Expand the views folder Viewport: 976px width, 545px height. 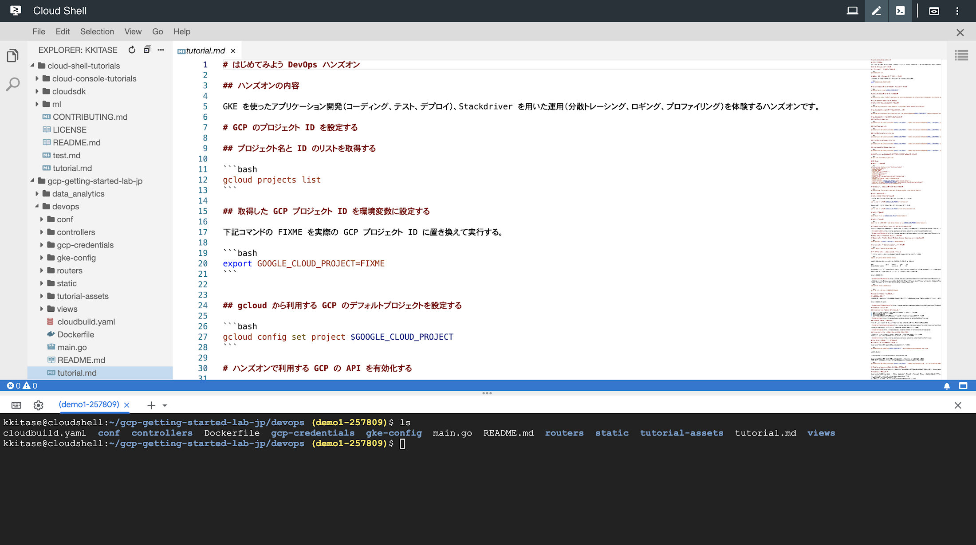click(x=42, y=309)
